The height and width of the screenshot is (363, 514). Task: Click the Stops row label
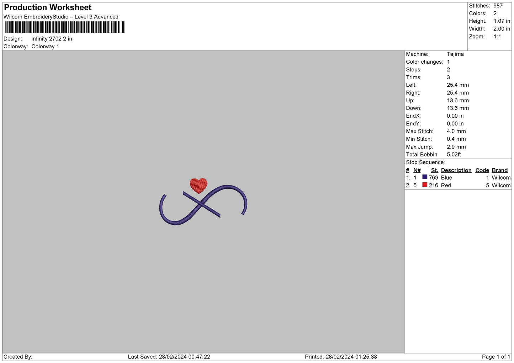click(x=414, y=70)
